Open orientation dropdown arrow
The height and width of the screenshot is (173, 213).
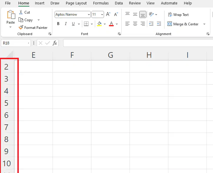pyautogui.click(x=156, y=14)
